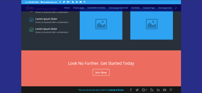Click the Look No Further heading text
Image resolution: width=202 pixels, height=93 pixels.
click(x=101, y=63)
